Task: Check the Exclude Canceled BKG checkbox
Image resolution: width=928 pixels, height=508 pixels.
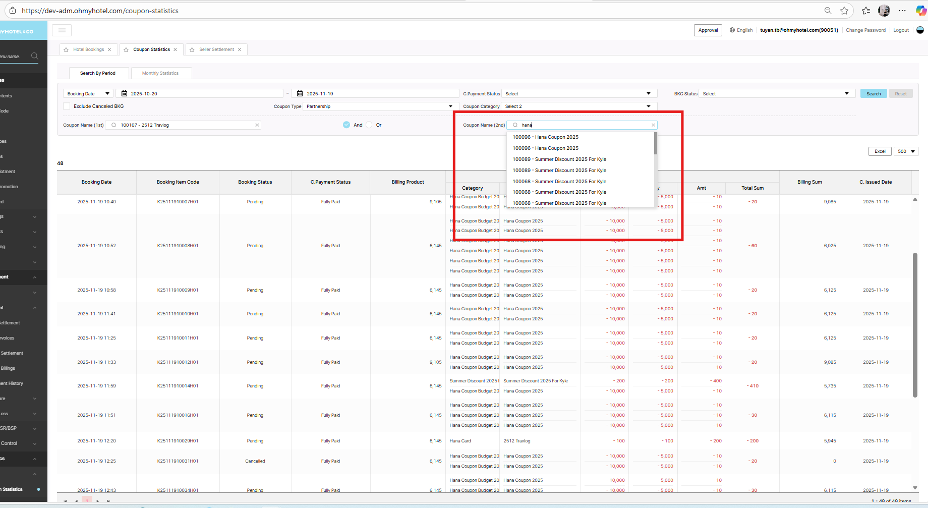Action: tap(67, 106)
